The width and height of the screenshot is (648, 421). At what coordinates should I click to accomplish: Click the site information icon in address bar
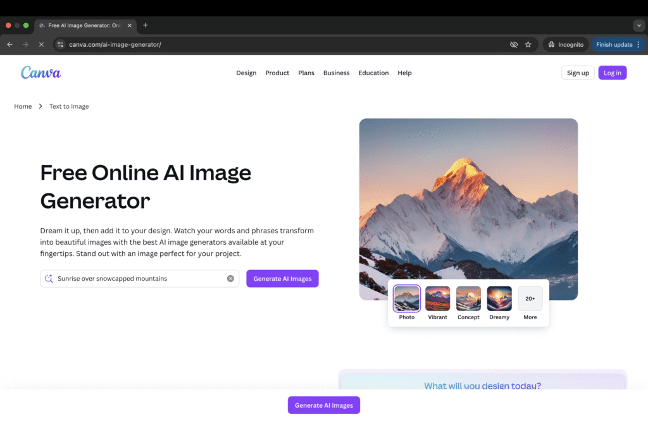coord(60,45)
